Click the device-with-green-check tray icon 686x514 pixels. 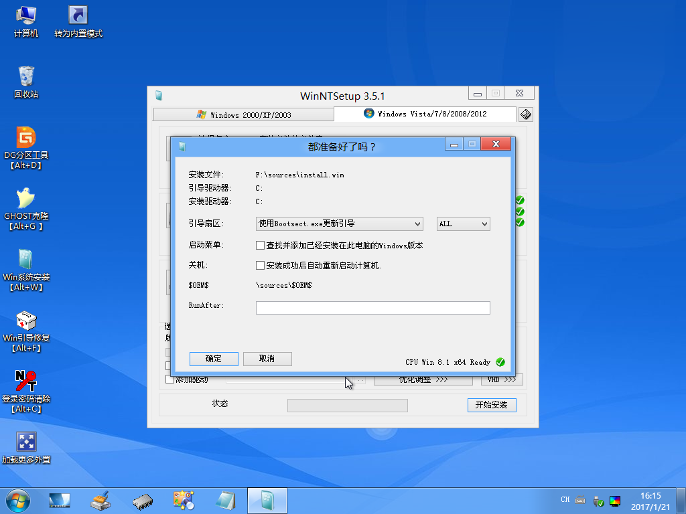coord(598,501)
